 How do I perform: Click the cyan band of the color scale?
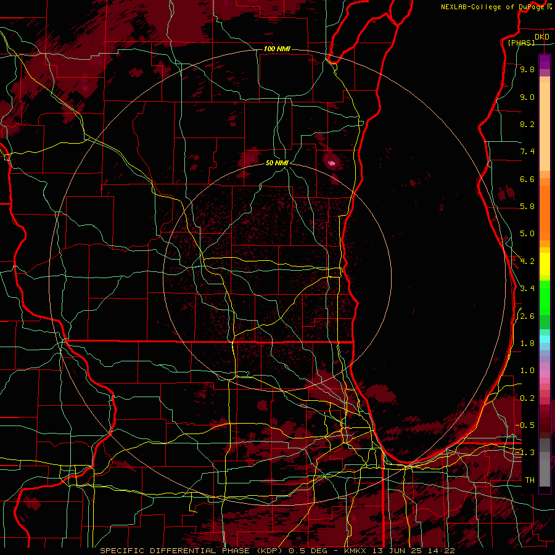[545, 339]
